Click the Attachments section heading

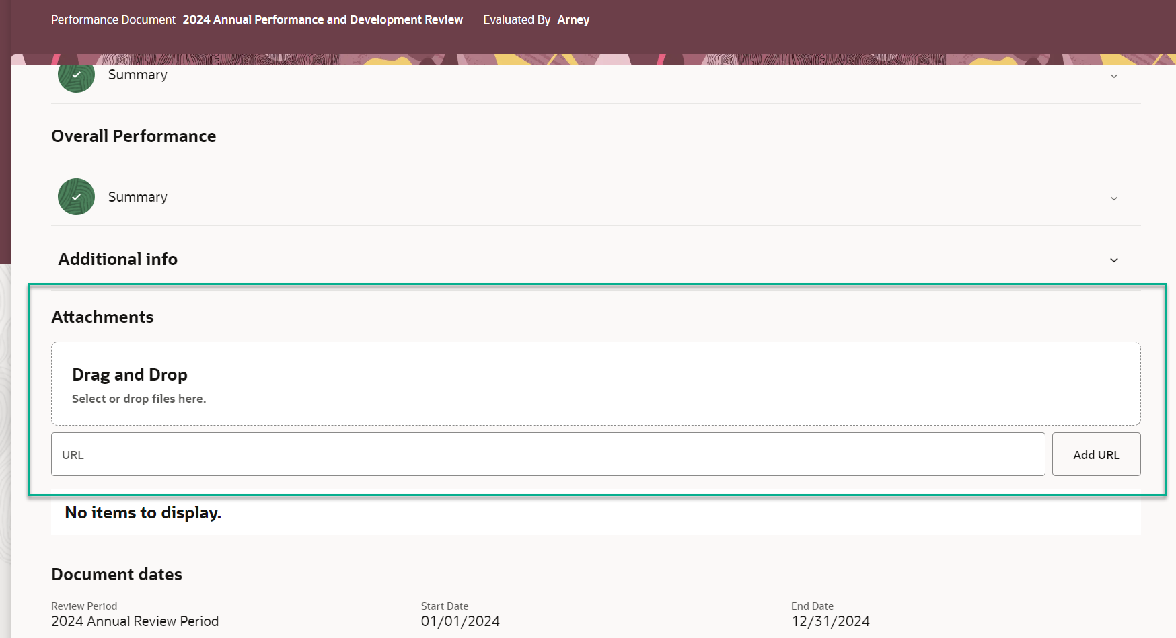tap(102, 317)
